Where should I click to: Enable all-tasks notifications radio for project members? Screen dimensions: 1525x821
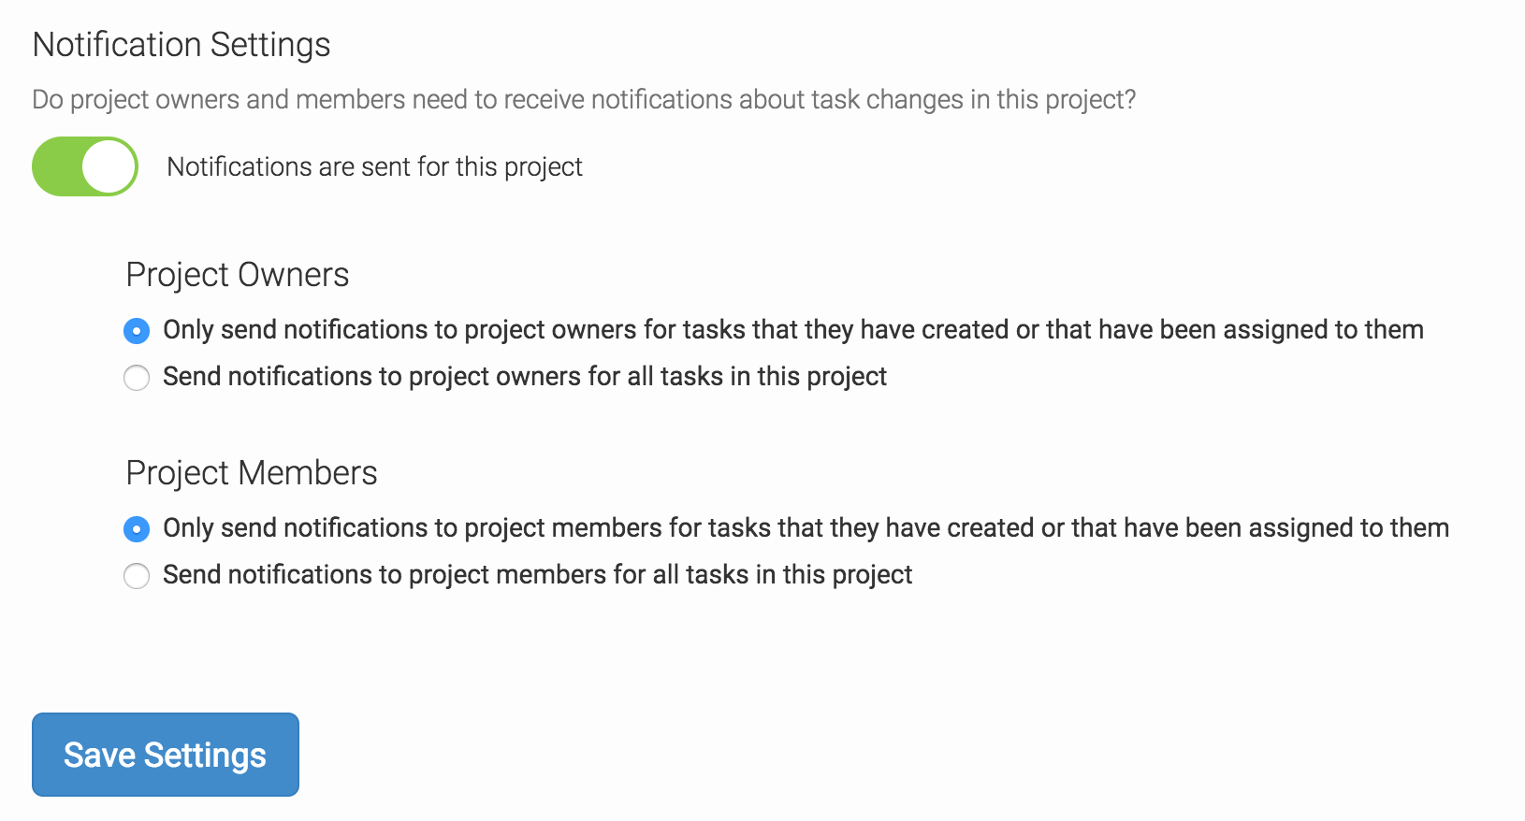pos(137,576)
